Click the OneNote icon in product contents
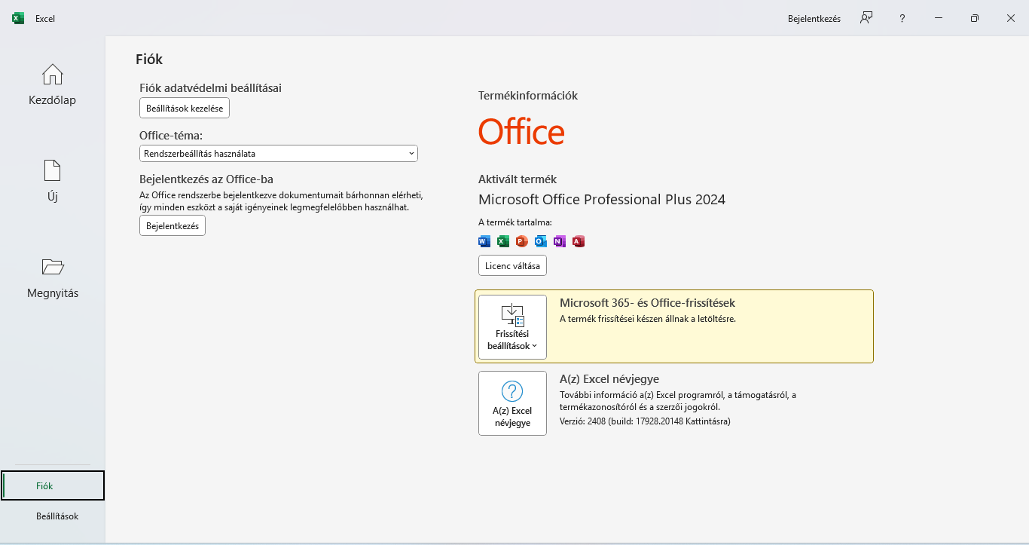Image resolution: width=1029 pixels, height=545 pixels. coord(560,241)
